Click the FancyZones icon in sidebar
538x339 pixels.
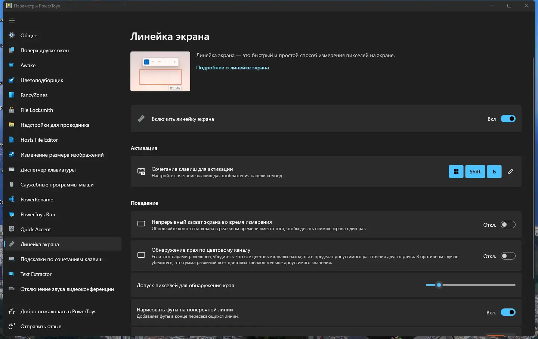point(12,95)
